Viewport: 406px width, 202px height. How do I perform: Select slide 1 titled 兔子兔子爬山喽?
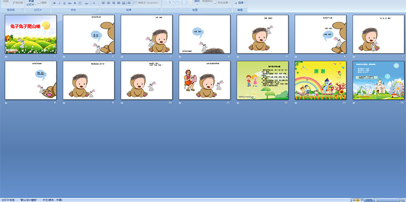30,34
